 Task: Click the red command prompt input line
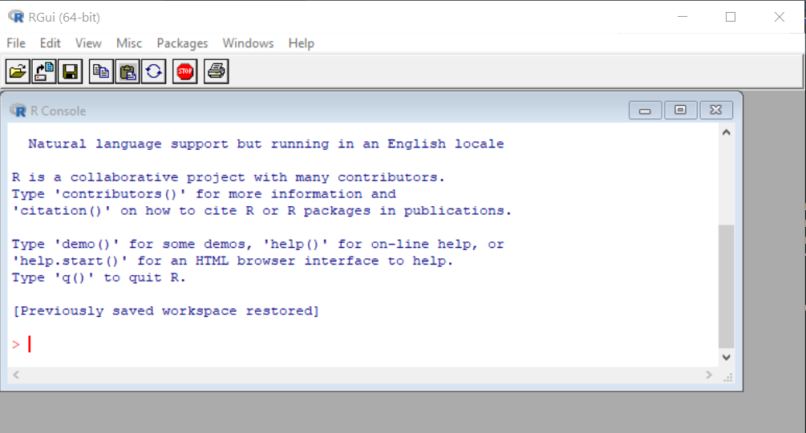(x=363, y=344)
